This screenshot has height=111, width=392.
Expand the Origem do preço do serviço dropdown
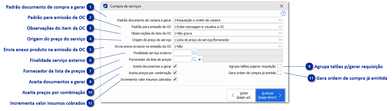coord(228,40)
